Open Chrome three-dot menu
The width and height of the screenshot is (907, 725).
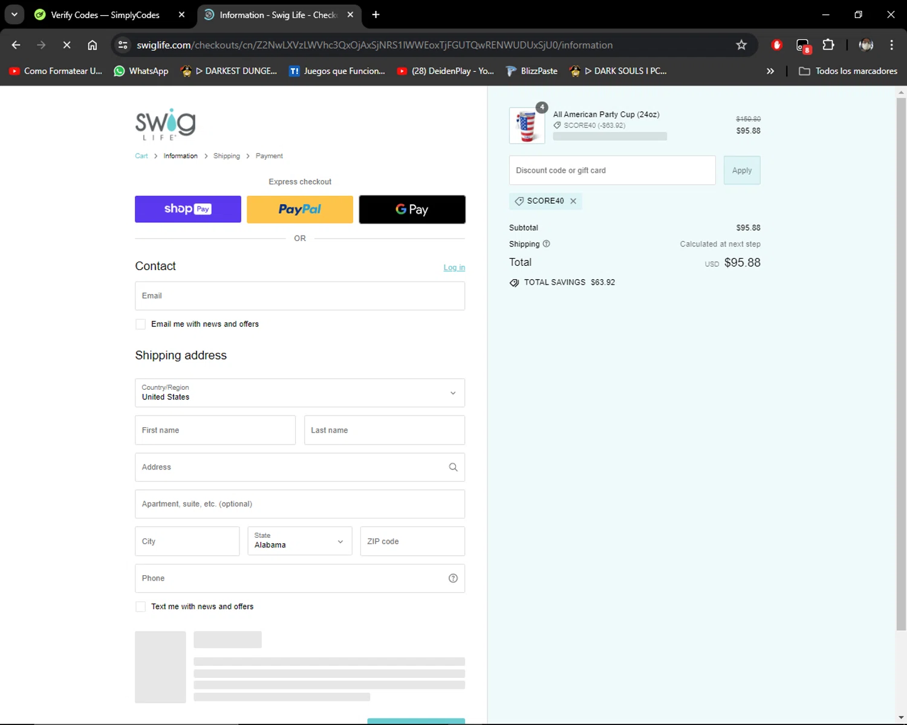891,45
